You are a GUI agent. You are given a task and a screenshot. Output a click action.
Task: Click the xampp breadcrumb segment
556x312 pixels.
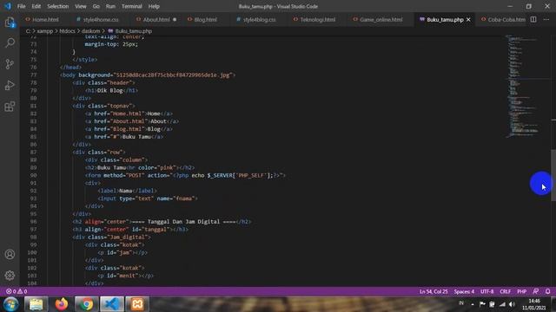(x=45, y=31)
